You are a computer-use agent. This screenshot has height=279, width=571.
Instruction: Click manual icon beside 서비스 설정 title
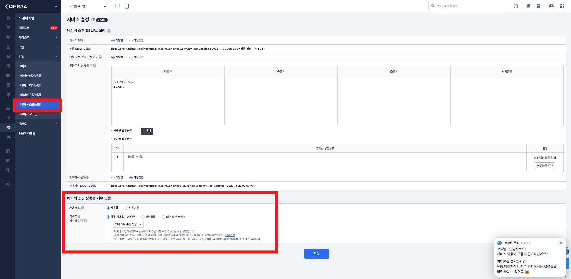click(93, 20)
